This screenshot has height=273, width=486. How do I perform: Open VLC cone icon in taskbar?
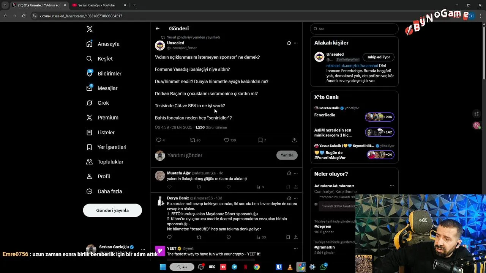point(290,267)
